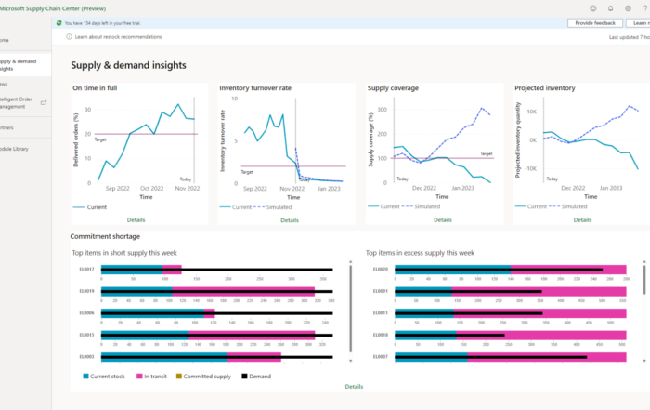The height and width of the screenshot is (410, 650).
Task: Click the short supply list scrollbar
Action: (351, 310)
